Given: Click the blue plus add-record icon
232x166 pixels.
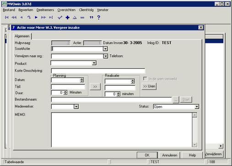Looking at the screenshot, I should 67,18.
